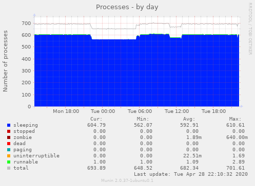The image size is (255, 186).
Task: Click runnable average value 1.09
Action: point(192,162)
